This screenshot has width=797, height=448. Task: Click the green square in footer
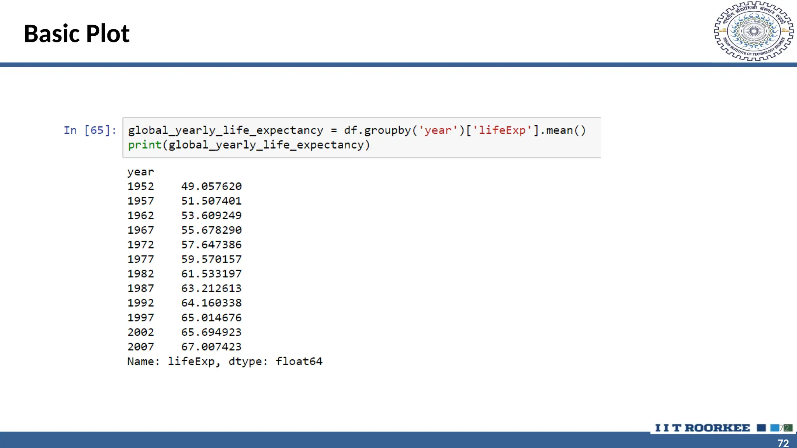click(788, 428)
